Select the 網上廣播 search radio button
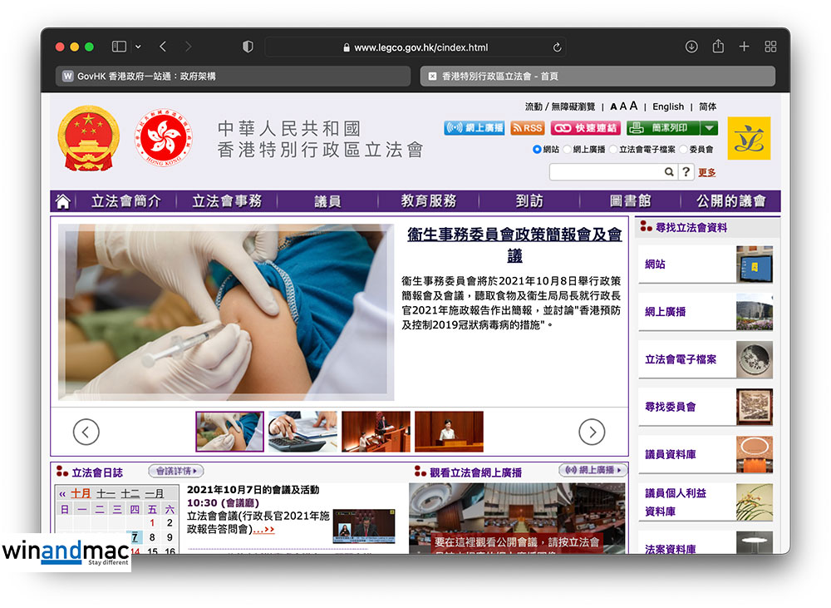Image resolution: width=831 pixels, height=608 pixels. pos(568,150)
